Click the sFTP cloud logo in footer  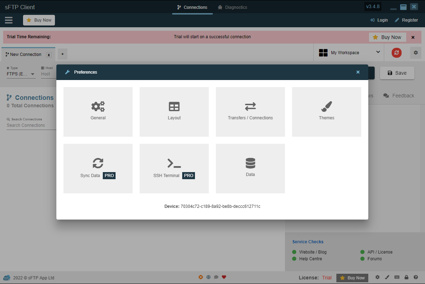[7, 278]
